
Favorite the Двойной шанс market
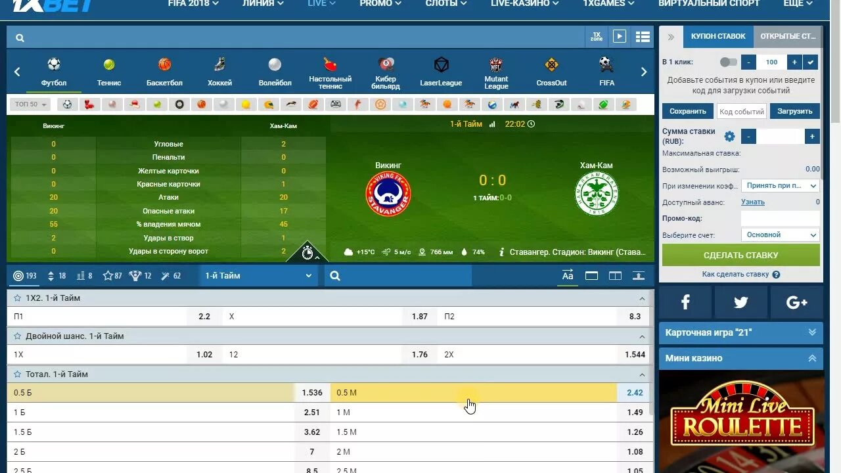tap(17, 336)
